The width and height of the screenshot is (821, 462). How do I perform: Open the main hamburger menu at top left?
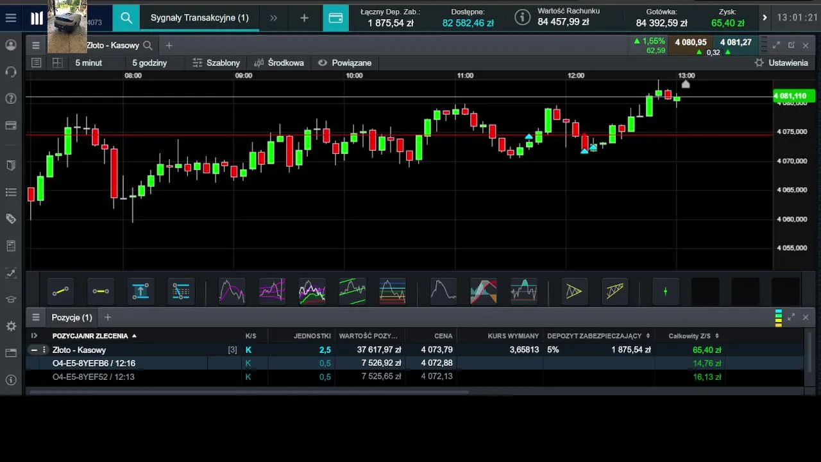[11, 18]
